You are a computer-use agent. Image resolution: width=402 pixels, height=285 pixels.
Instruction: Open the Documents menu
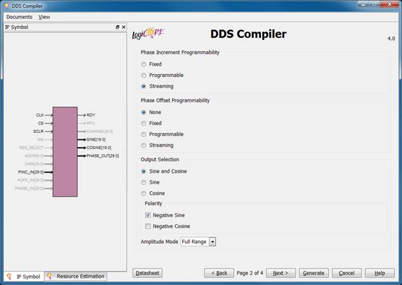[x=19, y=17]
